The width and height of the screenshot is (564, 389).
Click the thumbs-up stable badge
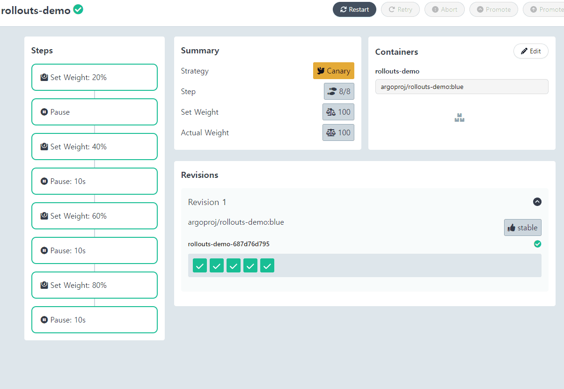click(x=522, y=228)
